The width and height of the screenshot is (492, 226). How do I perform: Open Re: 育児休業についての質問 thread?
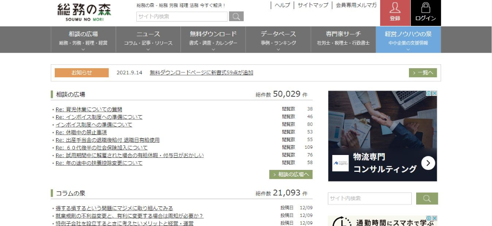[89, 109]
